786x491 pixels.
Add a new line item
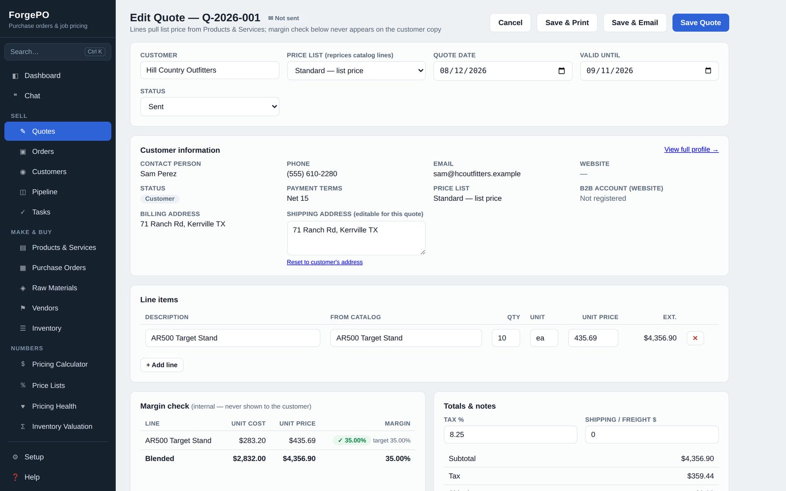[x=162, y=365]
